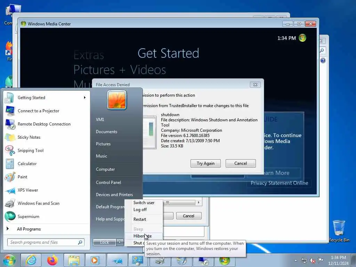Open Internet Explorer from taskbar
Viewport: 356px width, 267px height.
(31, 260)
